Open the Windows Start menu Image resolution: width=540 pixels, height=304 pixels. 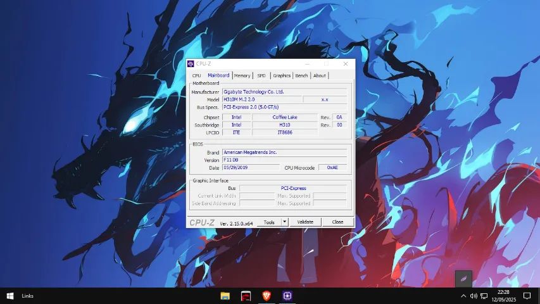[x=10, y=296]
